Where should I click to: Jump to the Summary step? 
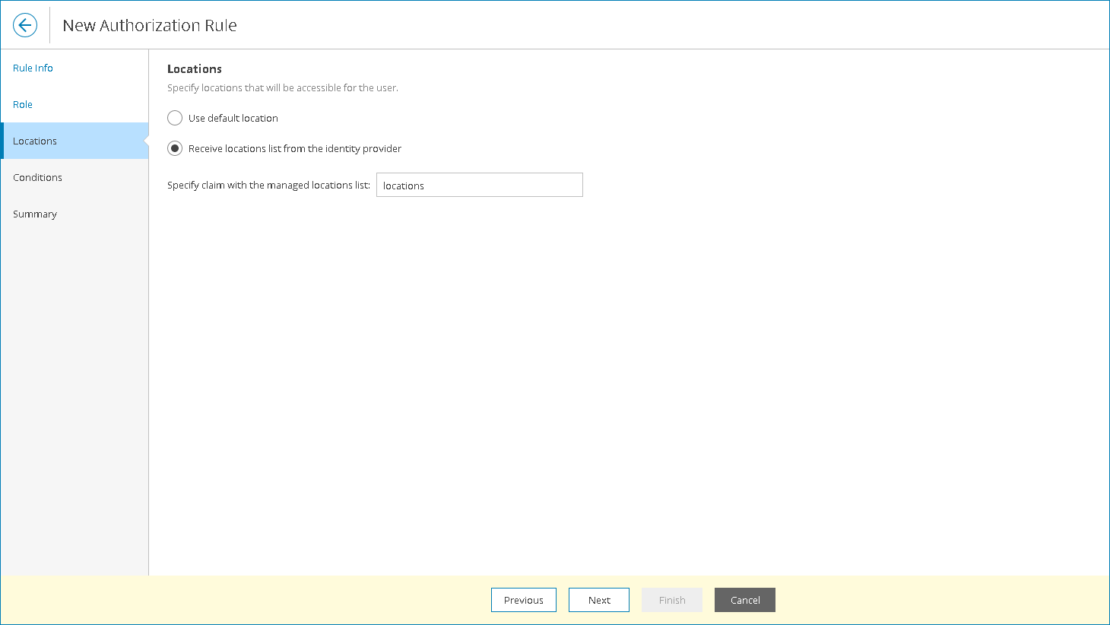[x=35, y=214]
